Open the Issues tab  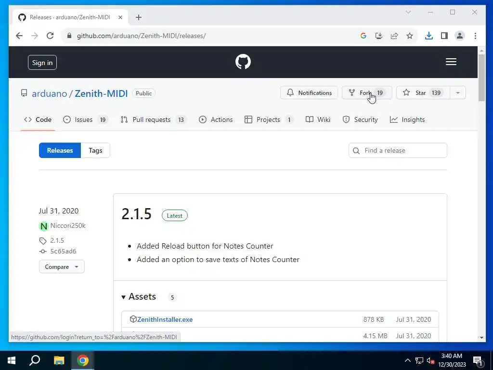(85, 119)
